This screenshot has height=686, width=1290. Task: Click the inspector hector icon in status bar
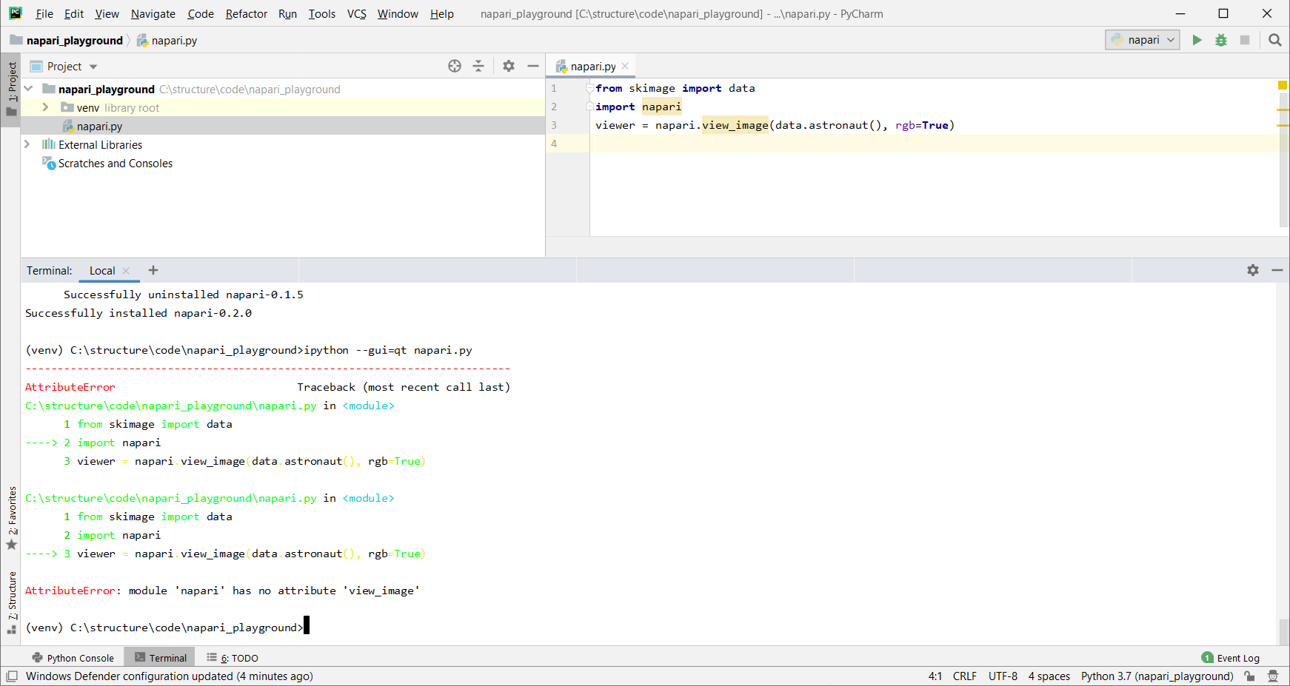[x=1273, y=676]
